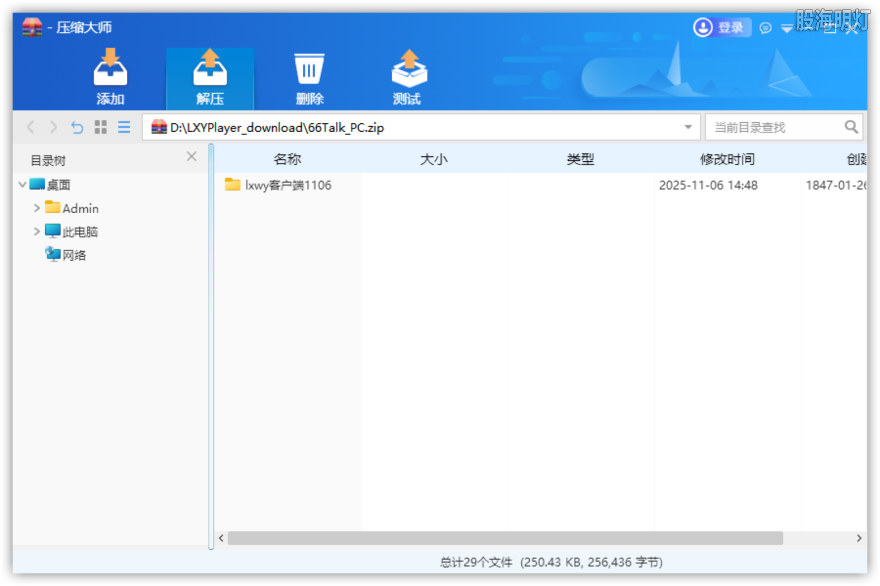Click the search magnifier icon
880x586 pixels.
point(851,127)
